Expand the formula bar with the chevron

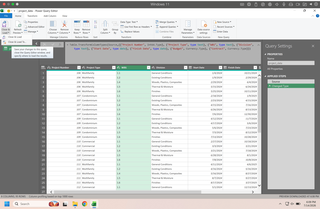pos(258,45)
